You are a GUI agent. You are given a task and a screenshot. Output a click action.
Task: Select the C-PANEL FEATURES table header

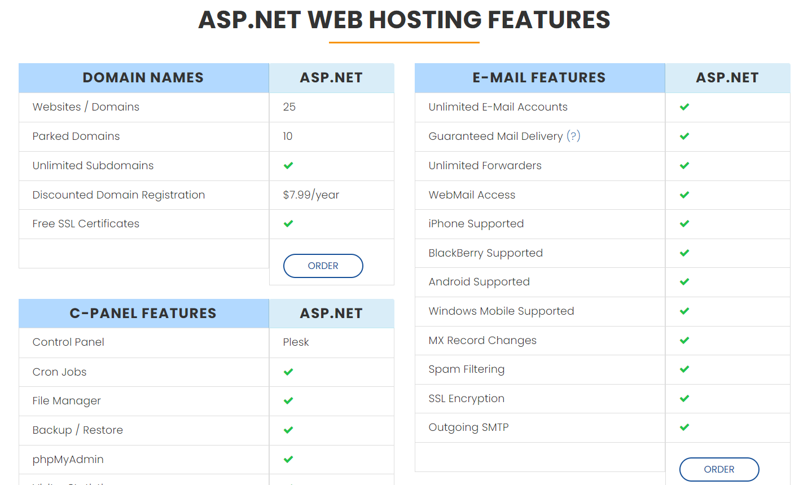click(x=143, y=314)
